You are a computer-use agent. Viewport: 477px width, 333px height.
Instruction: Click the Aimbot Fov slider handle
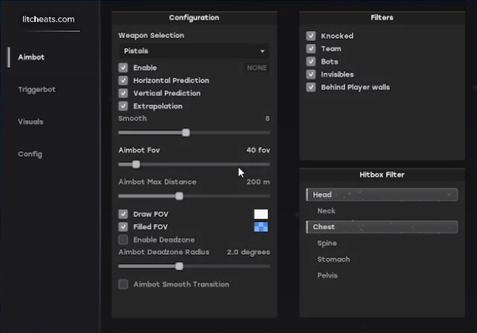[x=136, y=164]
